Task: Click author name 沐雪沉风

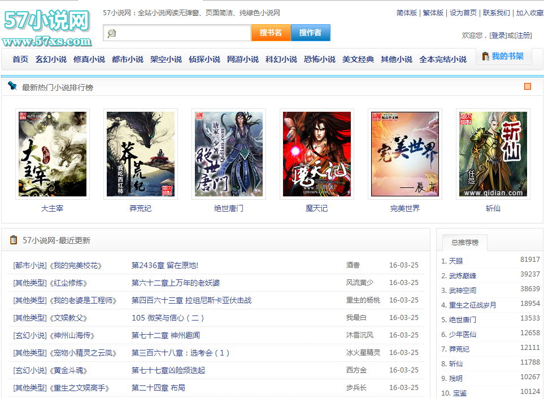Action: pyautogui.click(x=360, y=335)
